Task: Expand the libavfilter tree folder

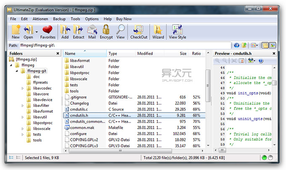Action: pyautogui.click(x=22, y=106)
